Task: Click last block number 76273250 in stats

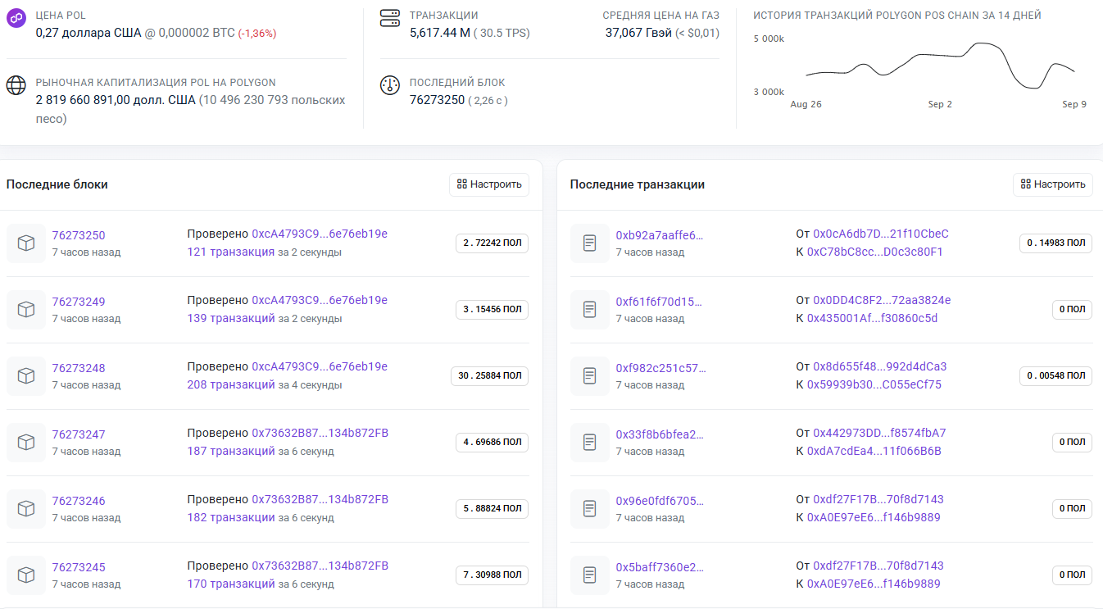Action: tap(437, 100)
